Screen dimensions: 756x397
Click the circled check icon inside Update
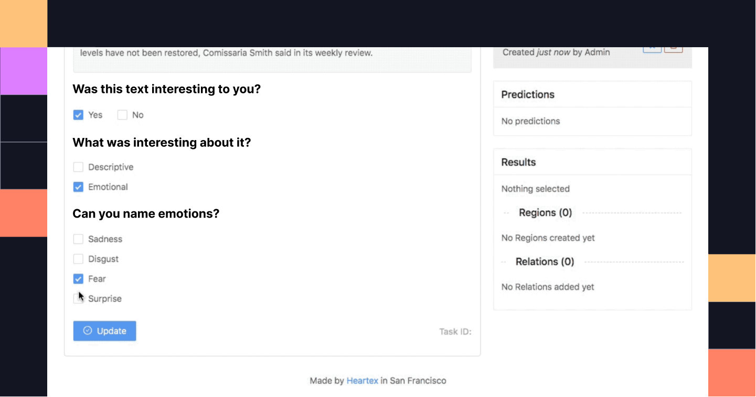point(88,330)
